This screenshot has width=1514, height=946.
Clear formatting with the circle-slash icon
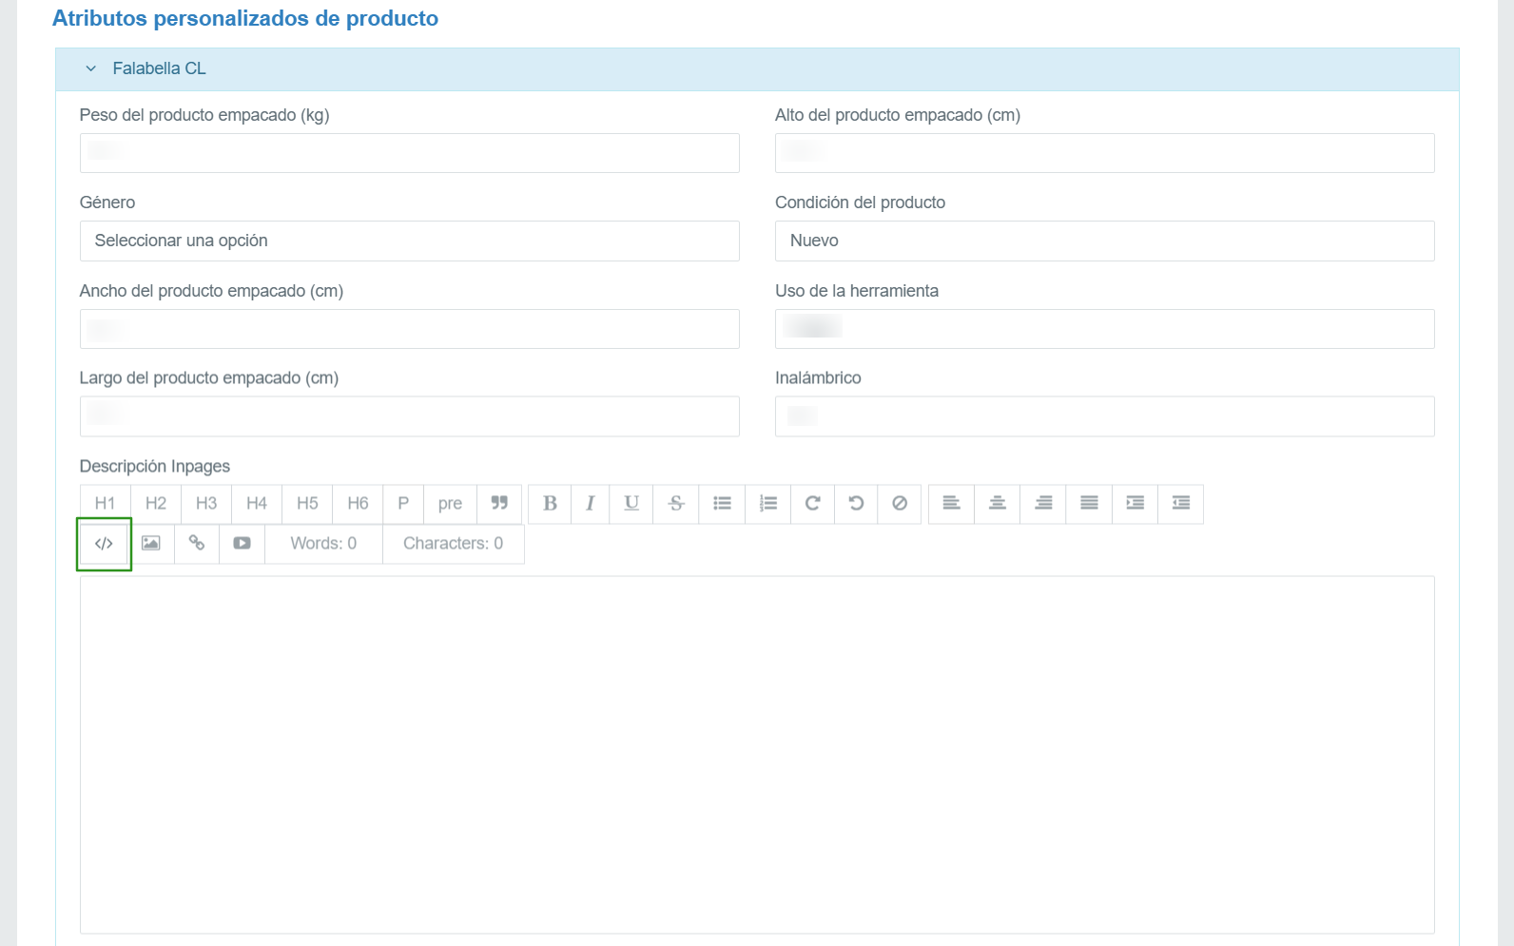click(x=900, y=504)
